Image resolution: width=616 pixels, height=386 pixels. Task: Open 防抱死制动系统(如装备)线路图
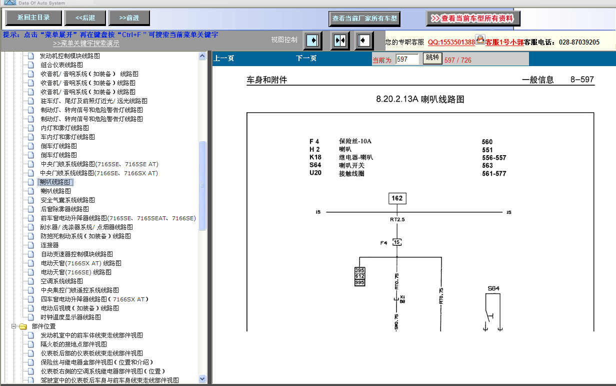click(85, 236)
